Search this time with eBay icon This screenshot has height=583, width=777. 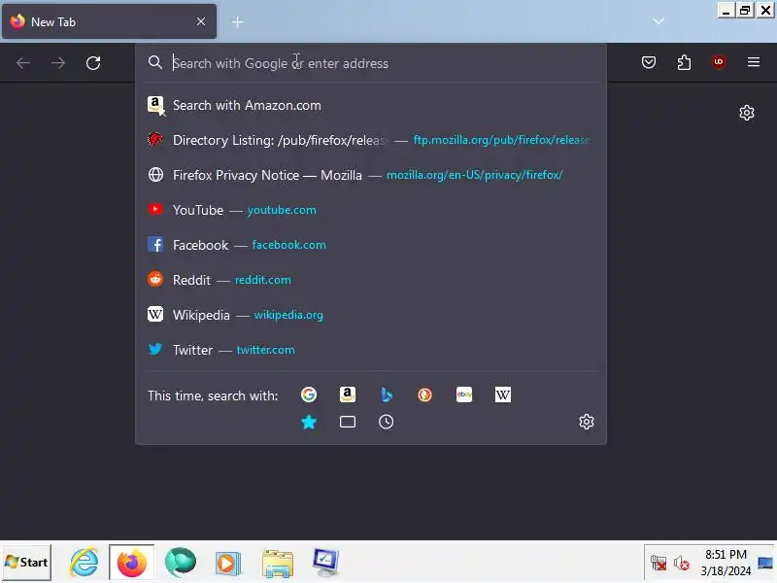coord(464,394)
